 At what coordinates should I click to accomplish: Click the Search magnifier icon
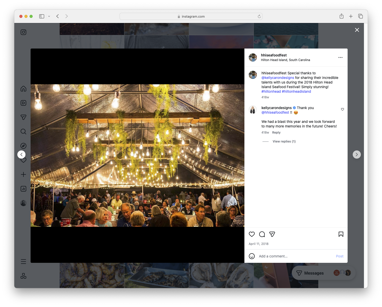(23, 132)
